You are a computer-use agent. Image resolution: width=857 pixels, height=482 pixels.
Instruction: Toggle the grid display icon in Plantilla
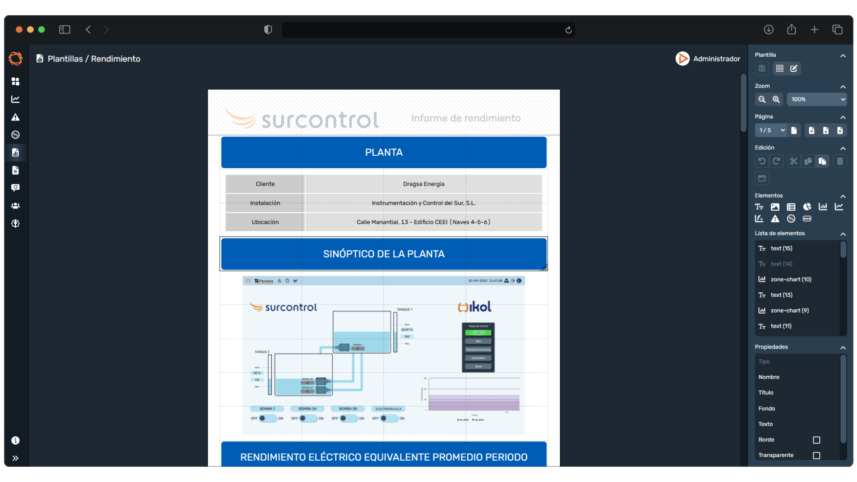click(x=779, y=69)
